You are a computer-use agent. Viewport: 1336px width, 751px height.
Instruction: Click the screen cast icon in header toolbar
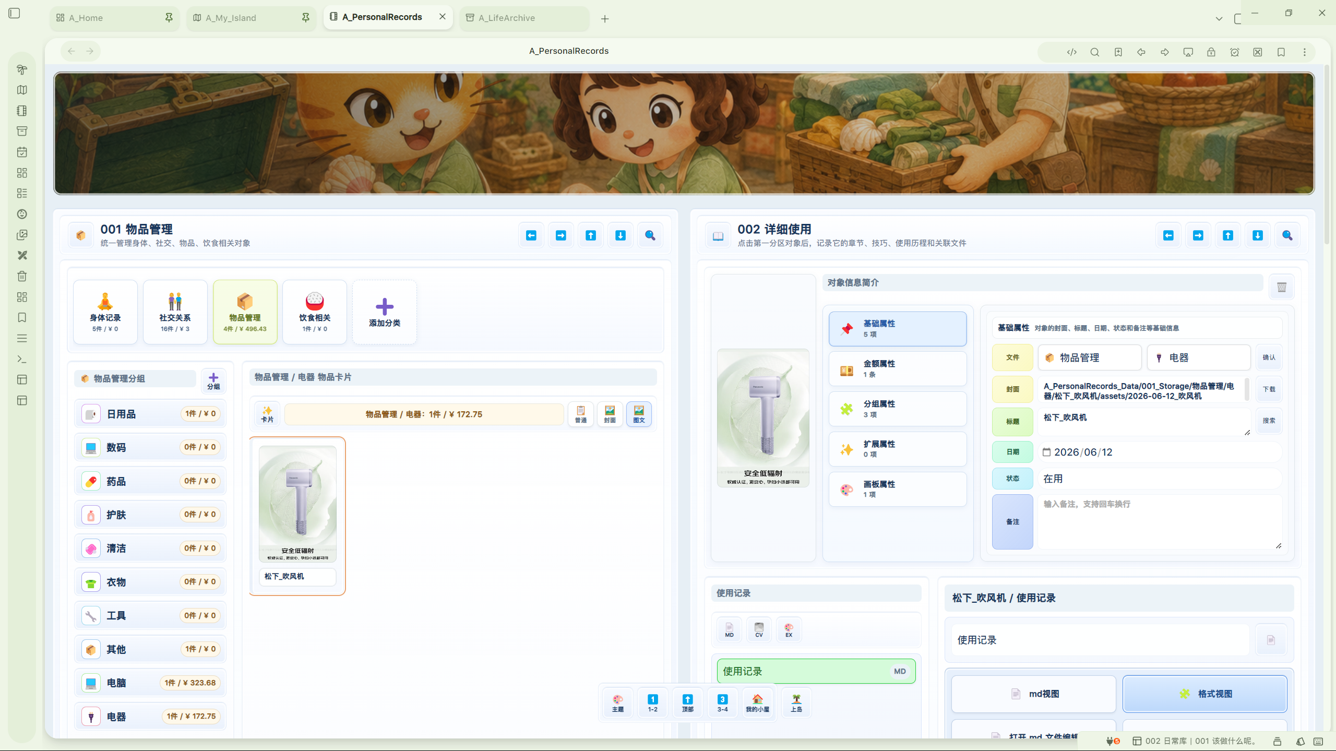point(1188,52)
